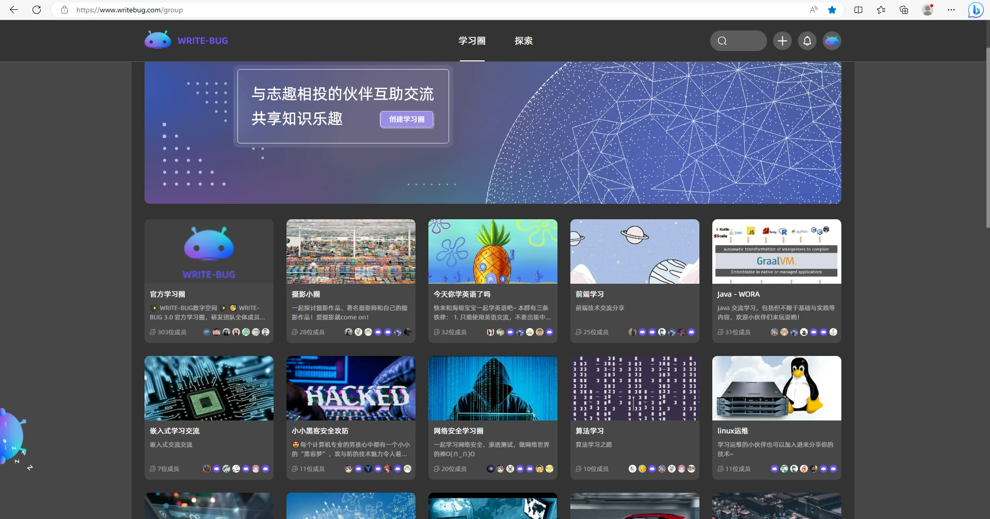Click the member count icon on 摄影小圈 card
The width and height of the screenshot is (990, 519).
295,332
